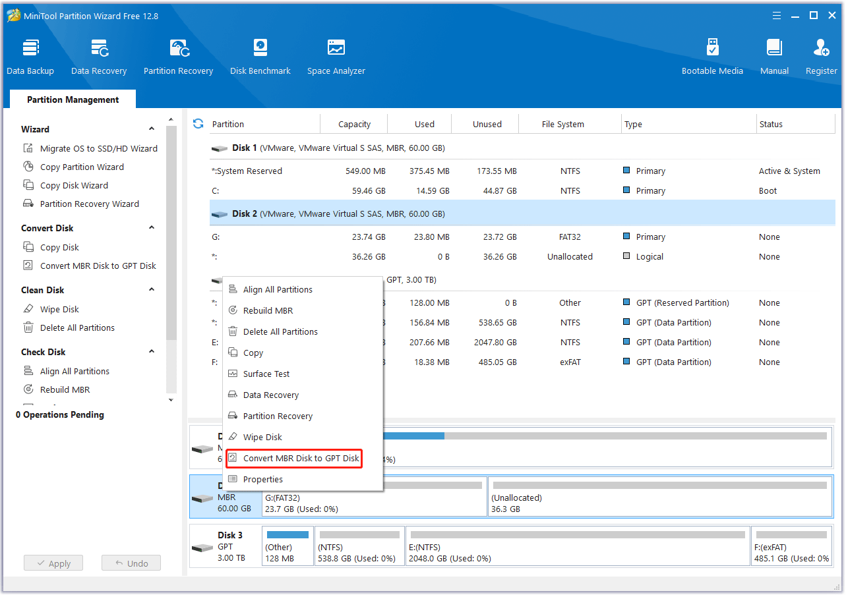
Task: Select Rebuild MBR in sidebar
Action: [56, 389]
